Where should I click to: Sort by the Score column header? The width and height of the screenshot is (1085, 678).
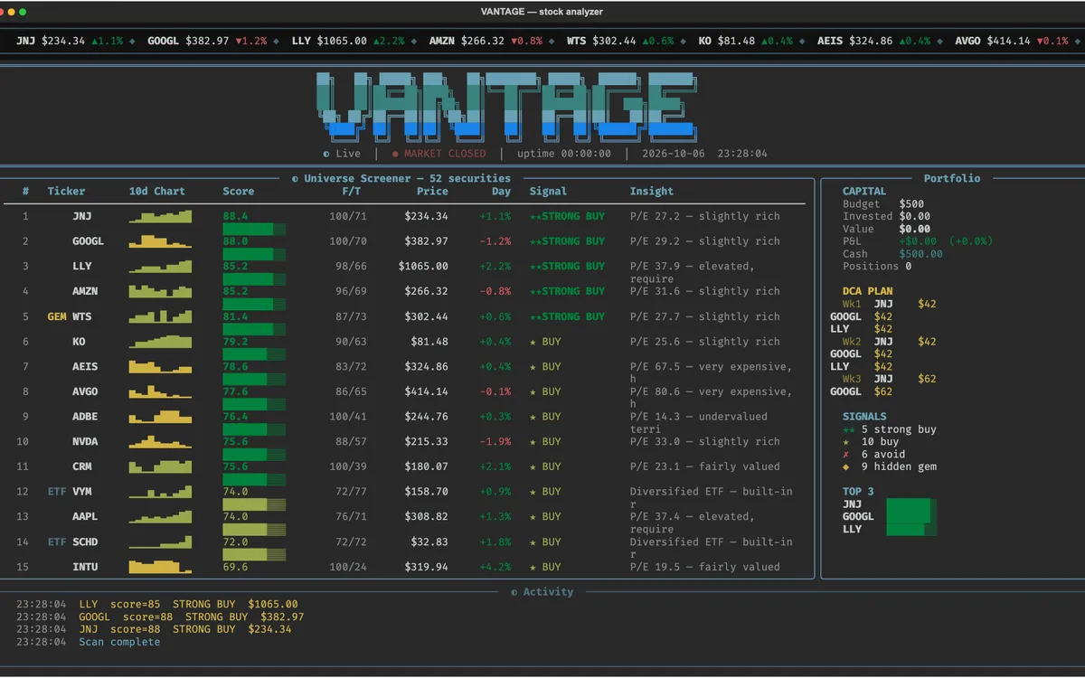239,192
